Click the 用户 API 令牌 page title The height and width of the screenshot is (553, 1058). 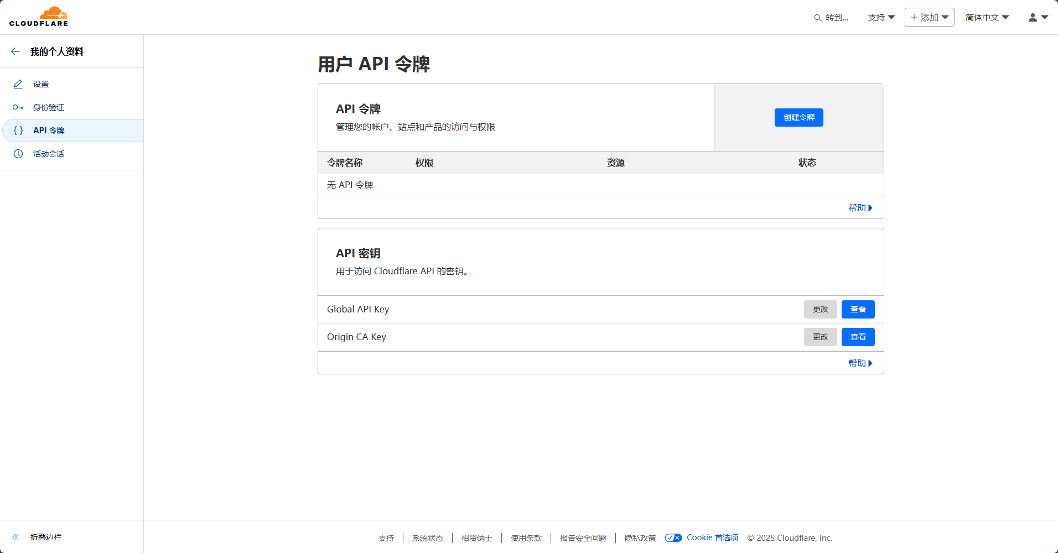374,64
